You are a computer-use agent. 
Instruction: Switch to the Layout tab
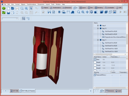83,8
